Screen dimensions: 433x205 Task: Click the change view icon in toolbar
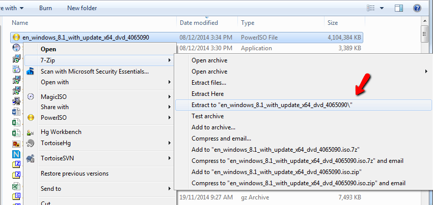pyautogui.click(x=370, y=8)
